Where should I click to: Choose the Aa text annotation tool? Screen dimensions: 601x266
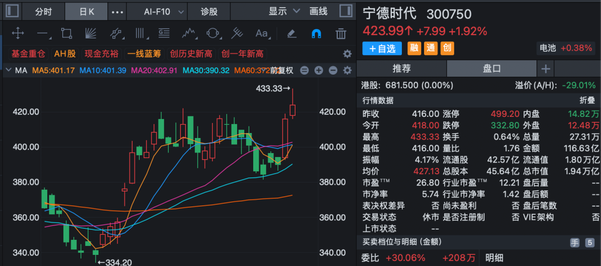[x=262, y=34]
